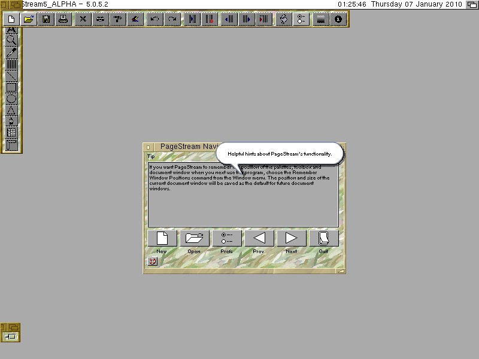Go to the previous tip with Prev

click(259, 238)
